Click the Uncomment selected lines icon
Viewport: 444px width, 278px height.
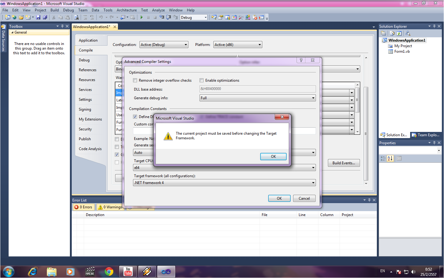click(x=92, y=18)
